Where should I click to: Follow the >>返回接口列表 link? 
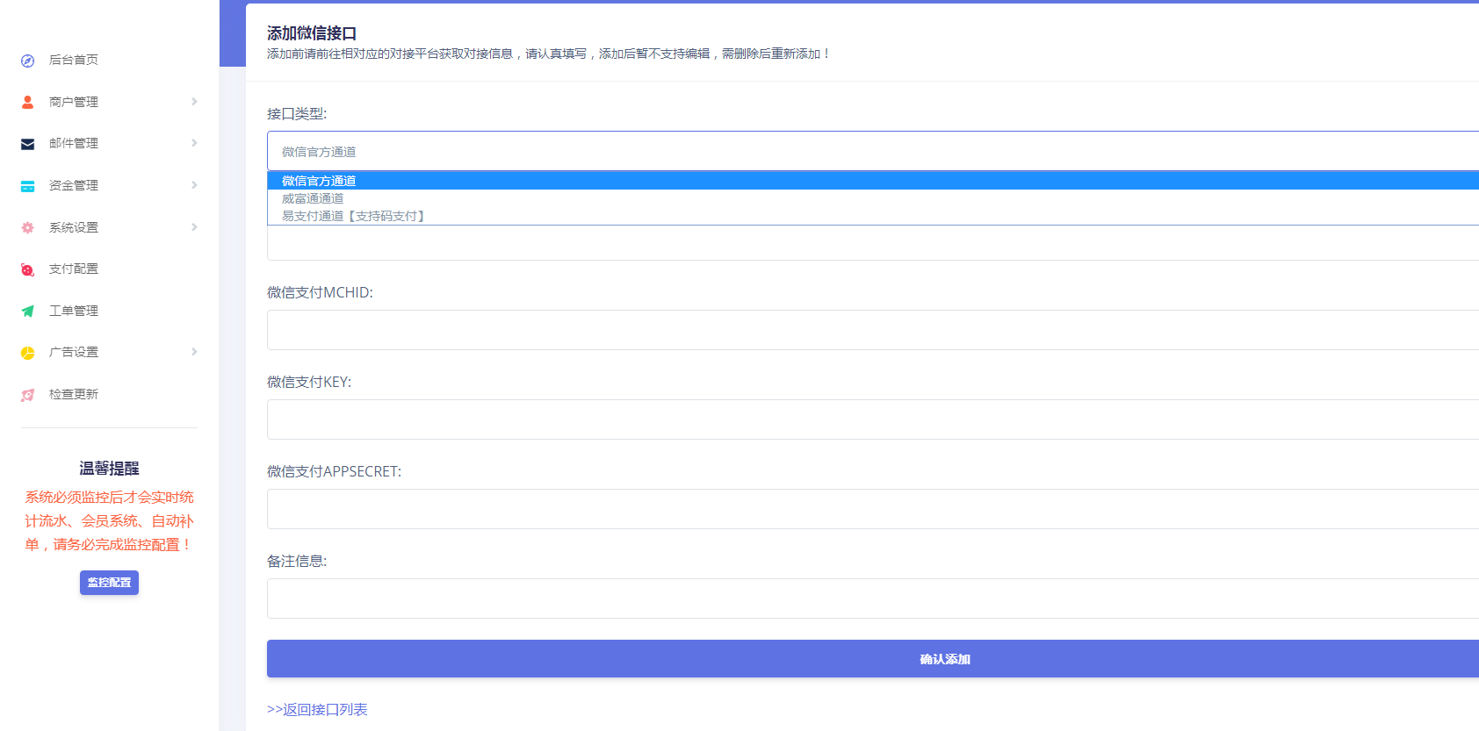[317, 709]
